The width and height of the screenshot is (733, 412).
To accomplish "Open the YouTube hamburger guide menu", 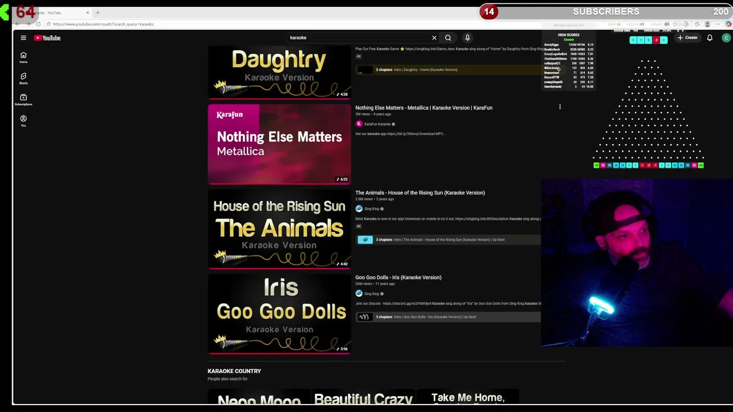I will pyautogui.click(x=23, y=38).
